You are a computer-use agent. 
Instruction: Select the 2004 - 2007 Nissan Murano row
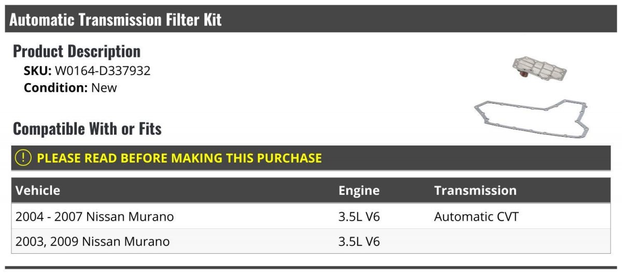pos(311,217)
